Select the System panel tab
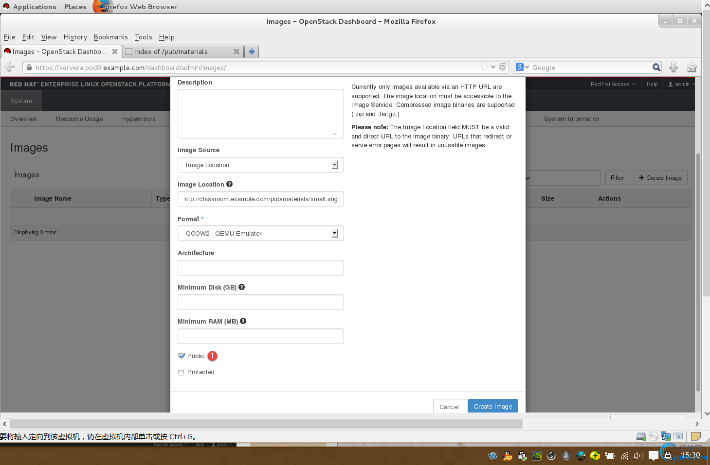Image resolution: width=710 pixels, height=465 pixels. click(x=21, y=101)
